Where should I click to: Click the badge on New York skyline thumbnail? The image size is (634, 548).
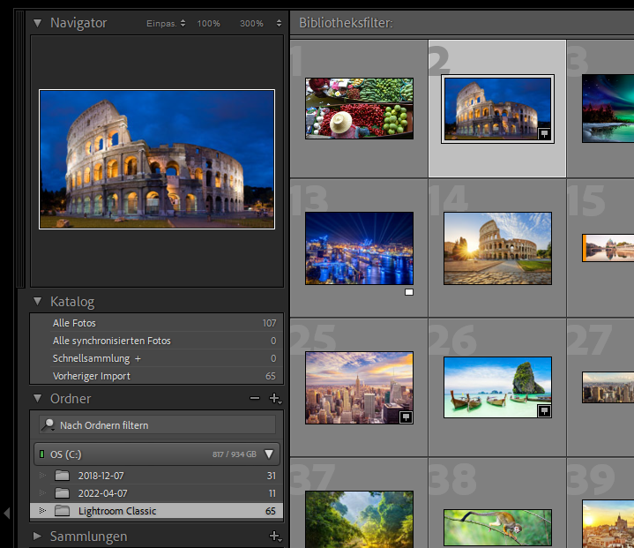pyautogui.click(x=406, y=417)
